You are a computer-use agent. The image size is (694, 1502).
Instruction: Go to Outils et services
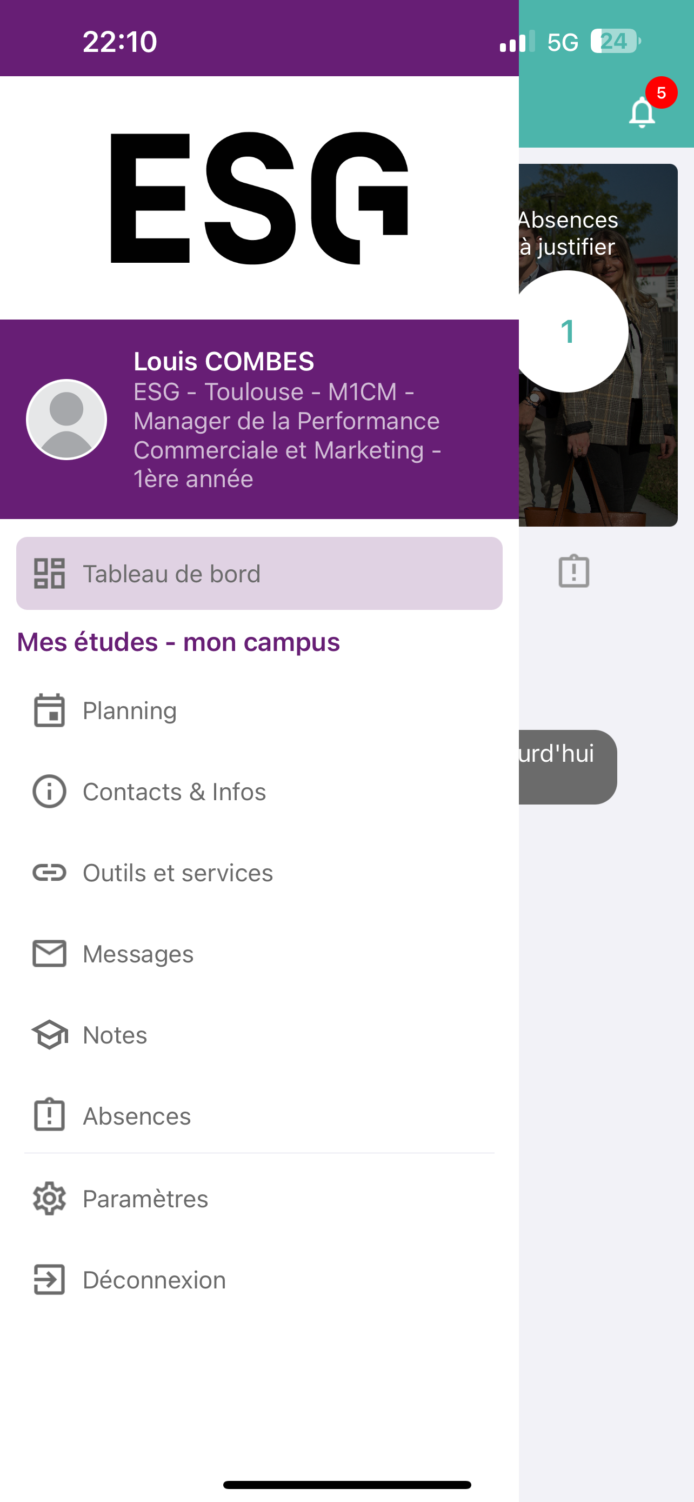(x=178, y=872)
